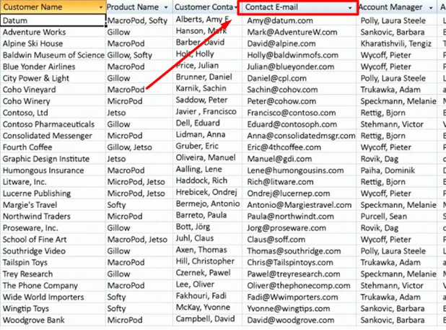Select the Coho Winery cell
The height and width of the screenshot is (330, 446).
click(x=53, y=101)
